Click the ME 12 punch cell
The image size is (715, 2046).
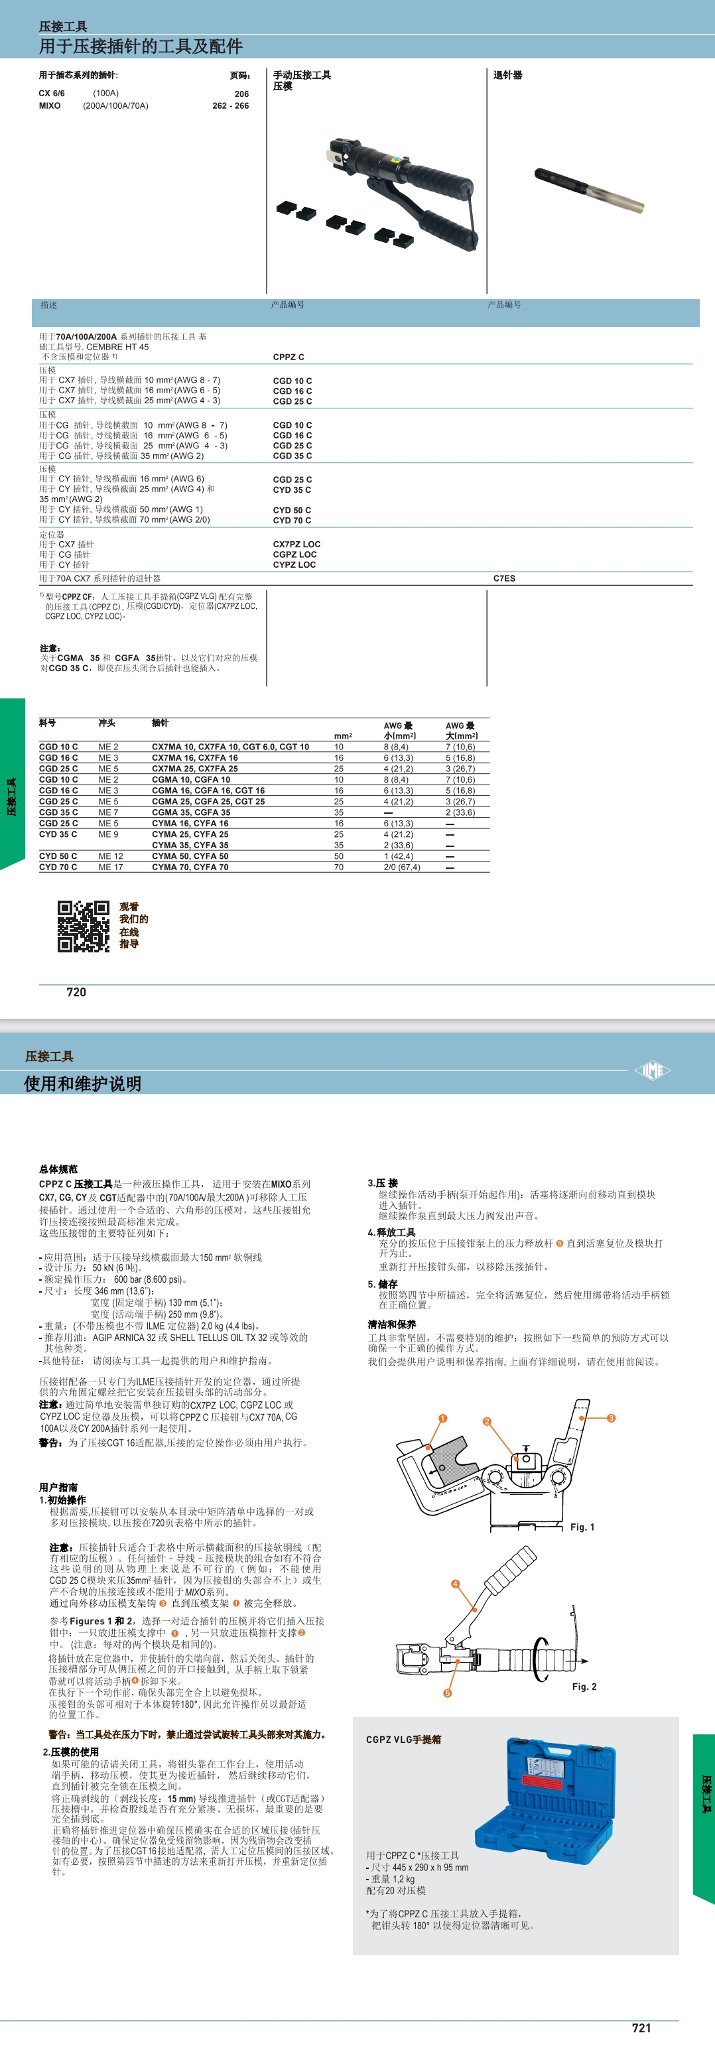(110, 856)
